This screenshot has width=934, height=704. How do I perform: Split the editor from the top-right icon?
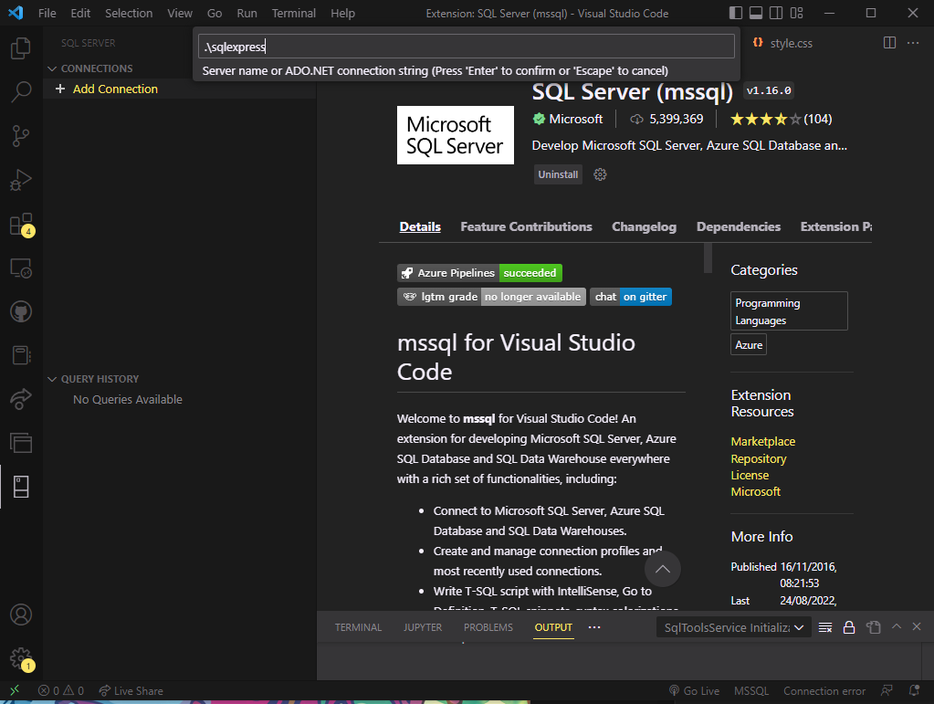(x=888, y=42)
